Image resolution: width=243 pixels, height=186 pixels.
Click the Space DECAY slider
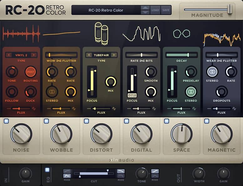[182, 55]
